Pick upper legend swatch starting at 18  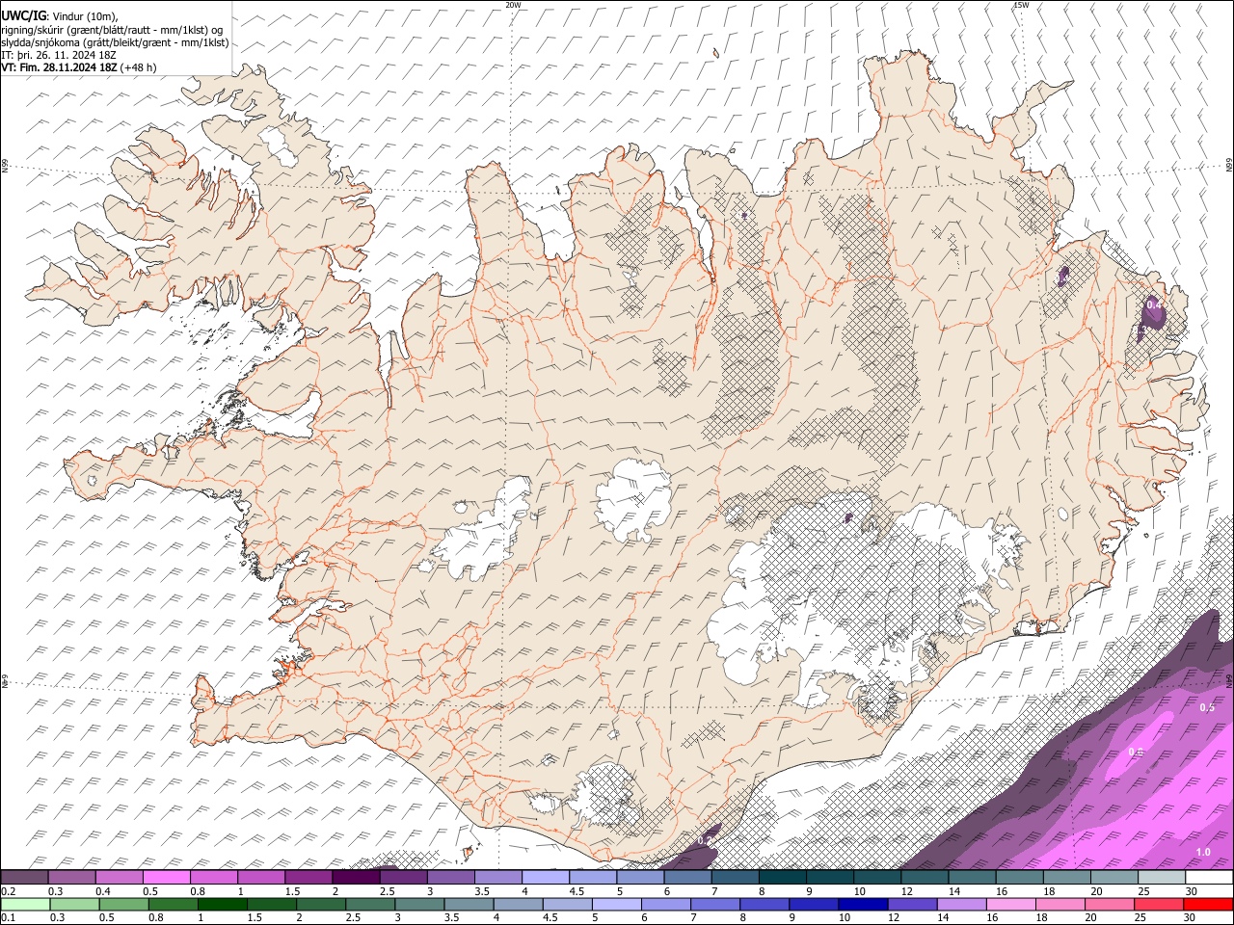1066,877
